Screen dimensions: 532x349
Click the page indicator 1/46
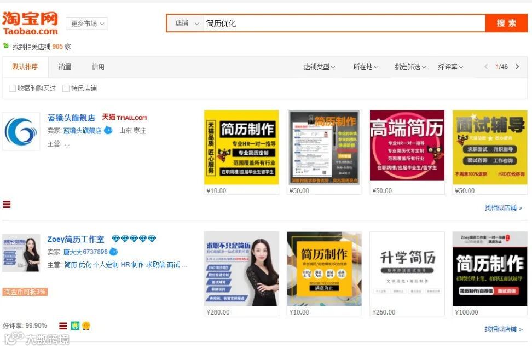pyautogui.click(x=501, y=67)
